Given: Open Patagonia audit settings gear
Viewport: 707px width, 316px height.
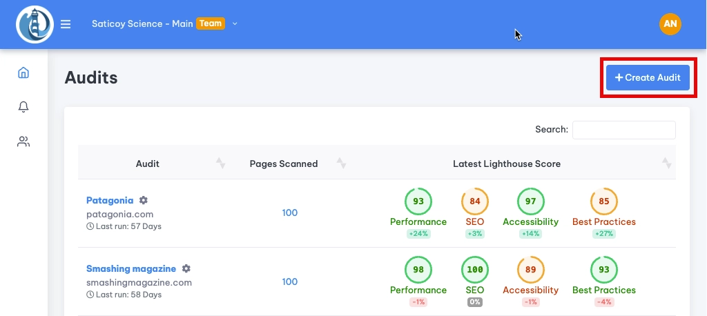Looking at the screenshot, I should pyautogui.click(x=144, y=200).
